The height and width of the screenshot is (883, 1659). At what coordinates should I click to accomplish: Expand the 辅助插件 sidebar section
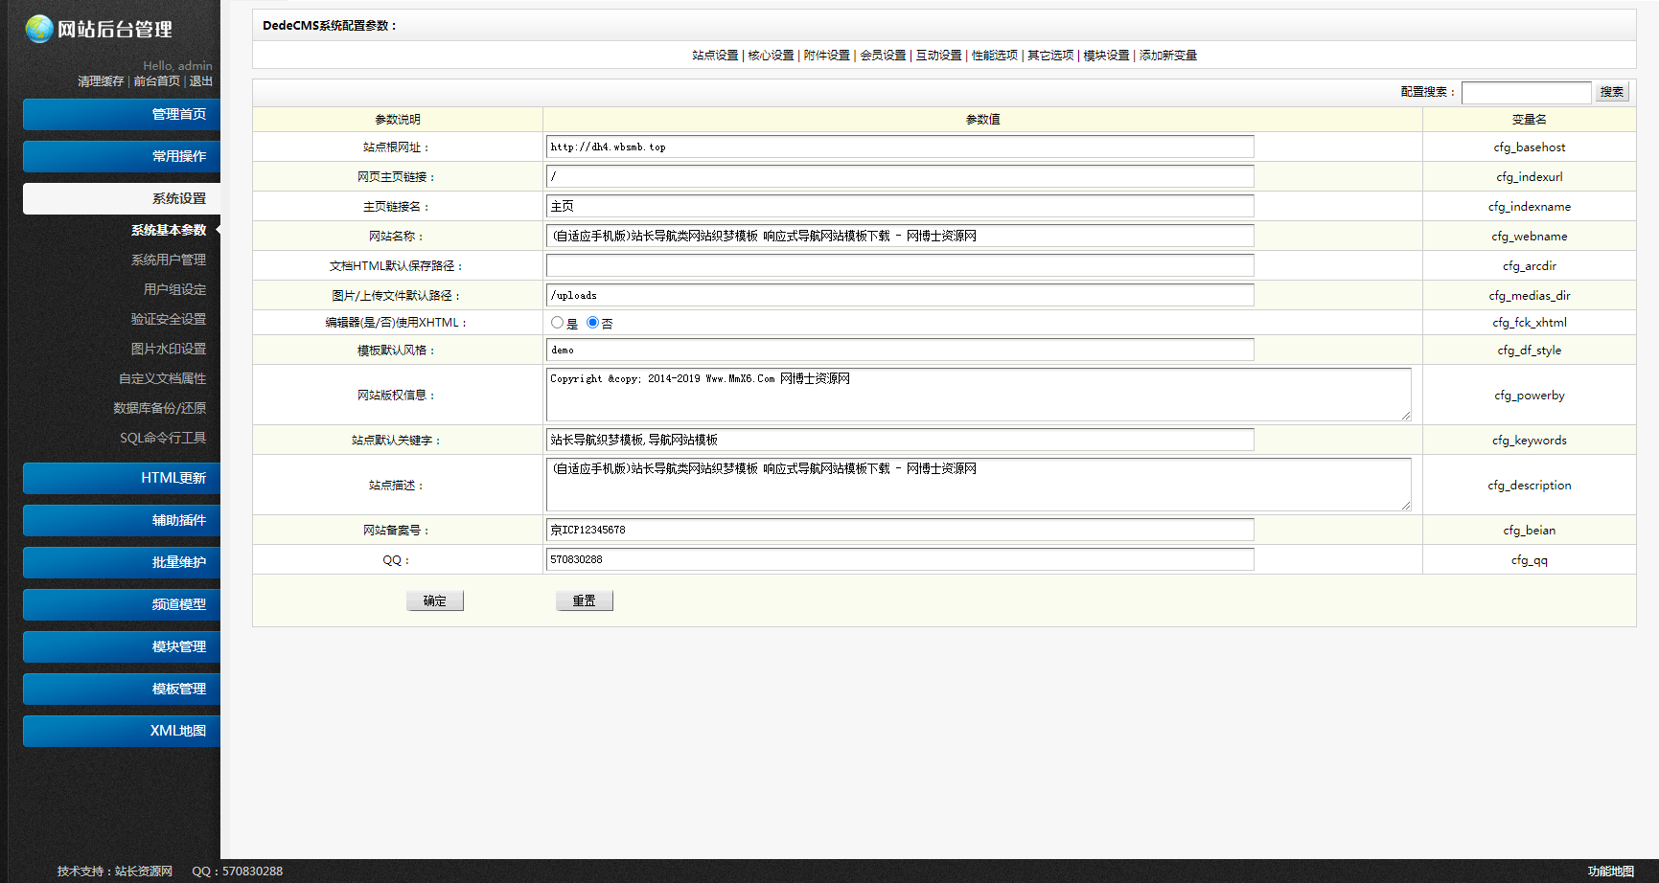(122, 520)
